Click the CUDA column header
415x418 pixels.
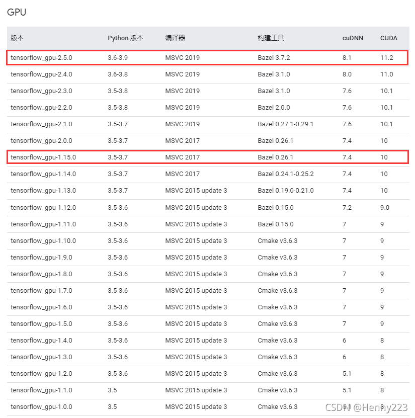[x=389, y=38]
